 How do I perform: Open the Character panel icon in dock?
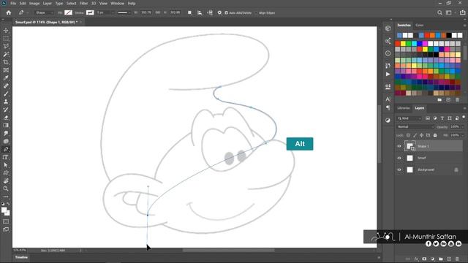[x=388, y=99]
